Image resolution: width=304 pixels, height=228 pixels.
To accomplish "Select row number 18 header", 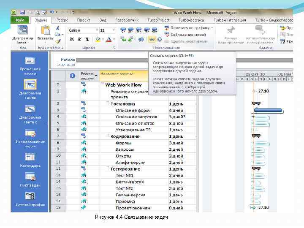I will pos(58,208).
